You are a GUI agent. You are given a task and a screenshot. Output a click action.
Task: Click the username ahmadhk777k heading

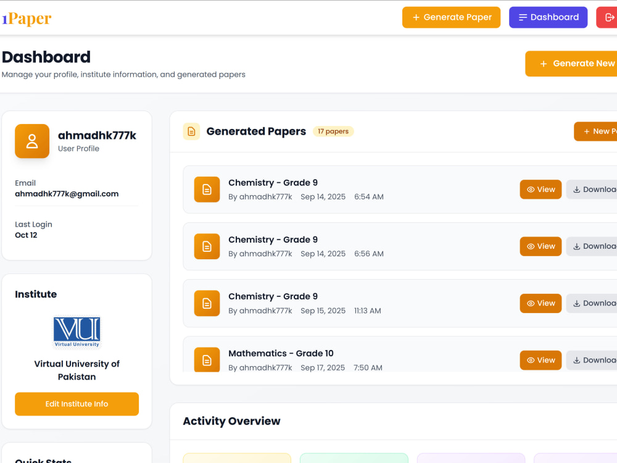[97, 135]
